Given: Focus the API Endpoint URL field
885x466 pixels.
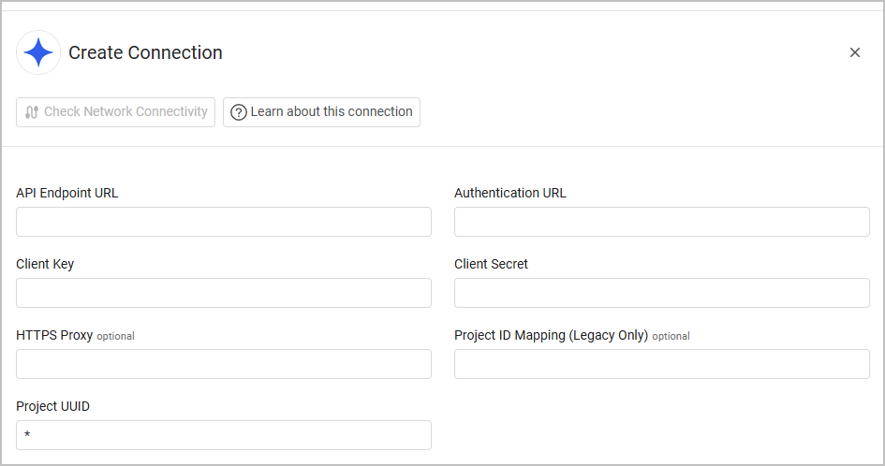Looking at the screenshot, I should pos(223,222).
